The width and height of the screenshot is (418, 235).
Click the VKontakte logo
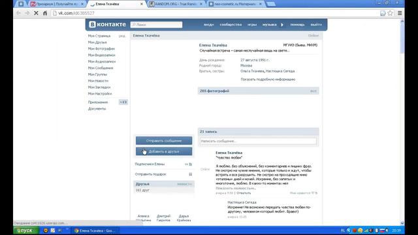(x=107, y=24)
